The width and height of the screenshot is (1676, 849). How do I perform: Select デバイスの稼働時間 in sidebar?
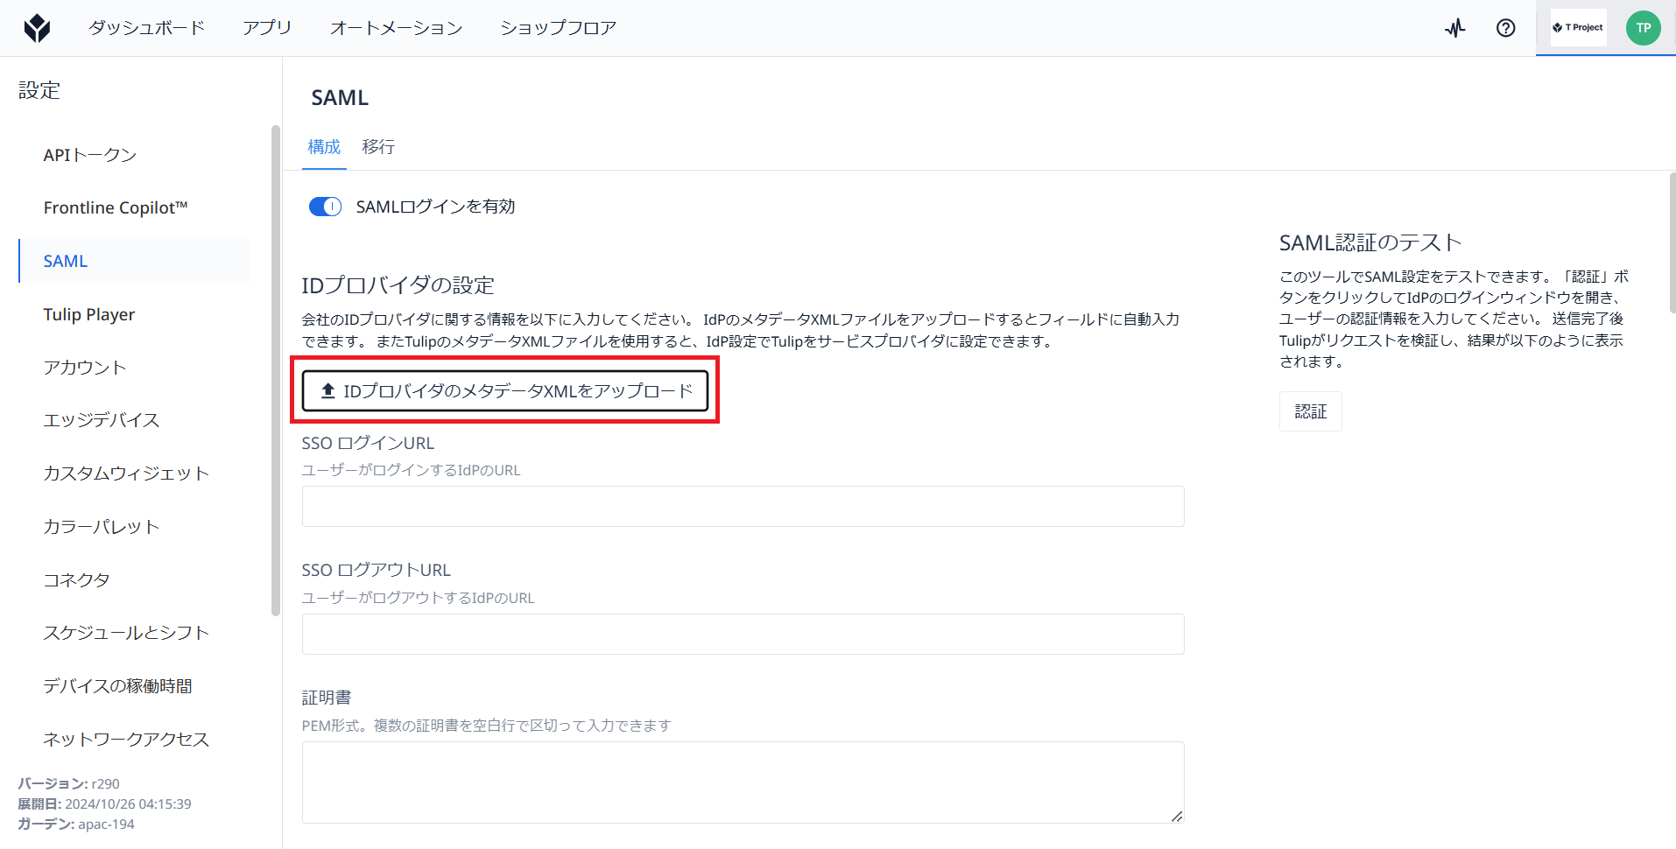click(x=134, y=686)
